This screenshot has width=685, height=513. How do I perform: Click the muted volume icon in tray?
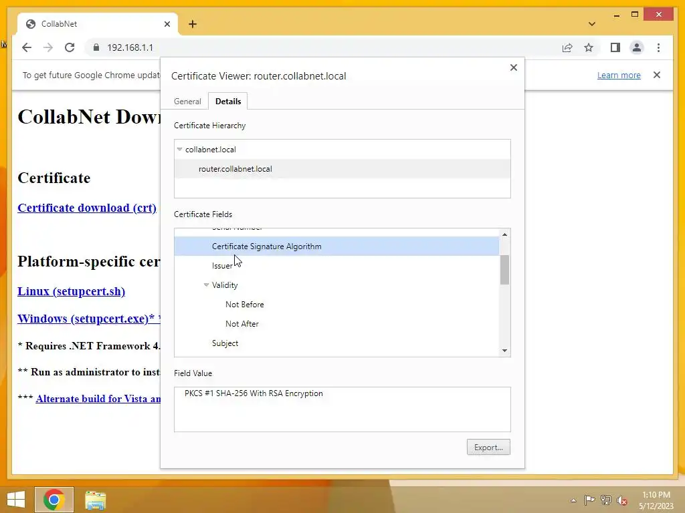(x=622, y=500)
